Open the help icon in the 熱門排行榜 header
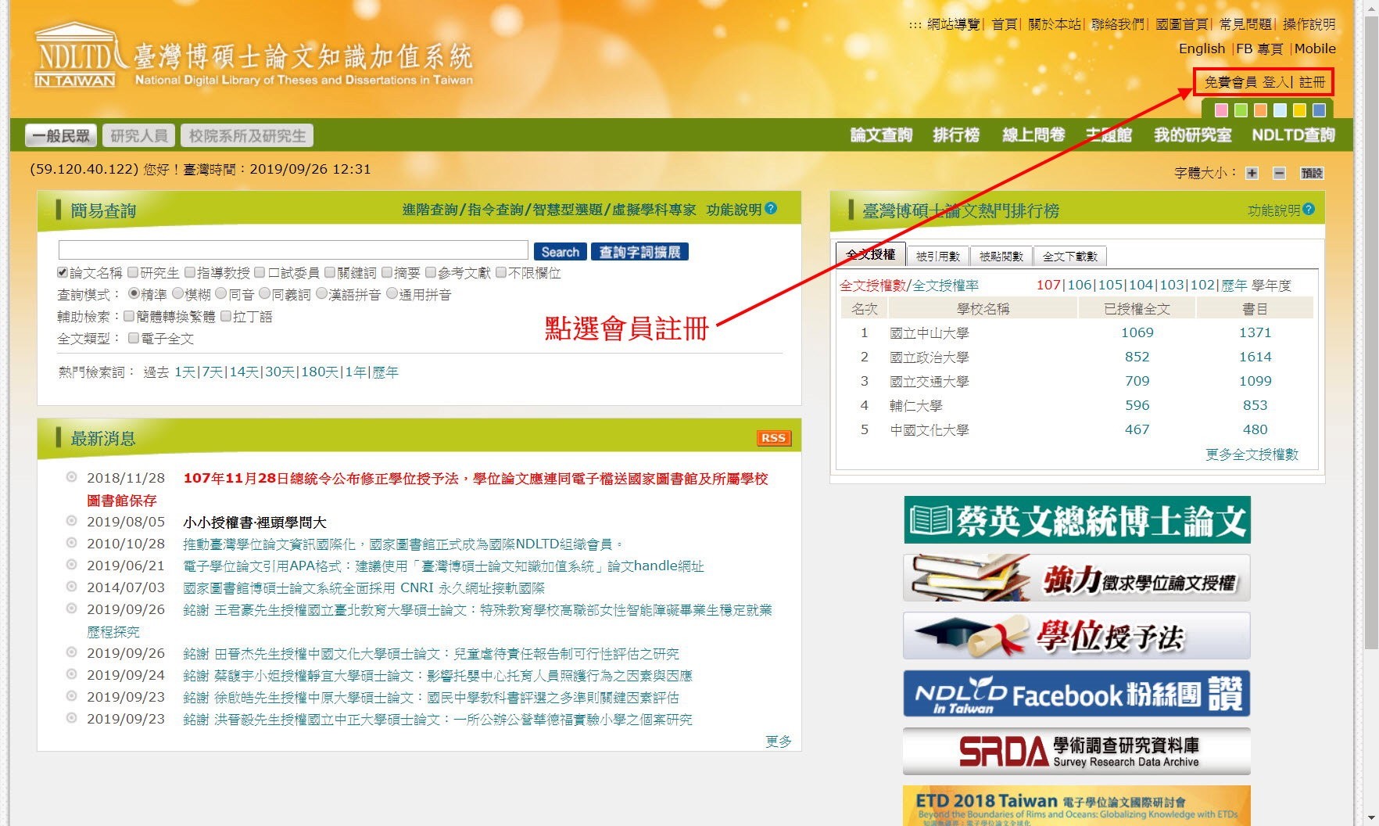The height and width of the screenshot is (826, 1379). (x=1309, y=210)
